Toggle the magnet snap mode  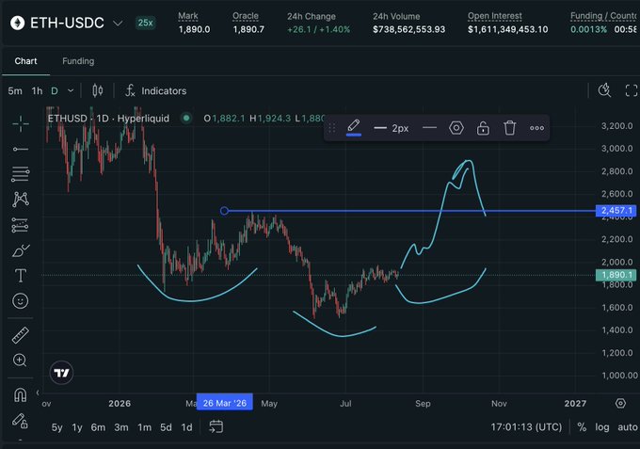tap(21, 394)
